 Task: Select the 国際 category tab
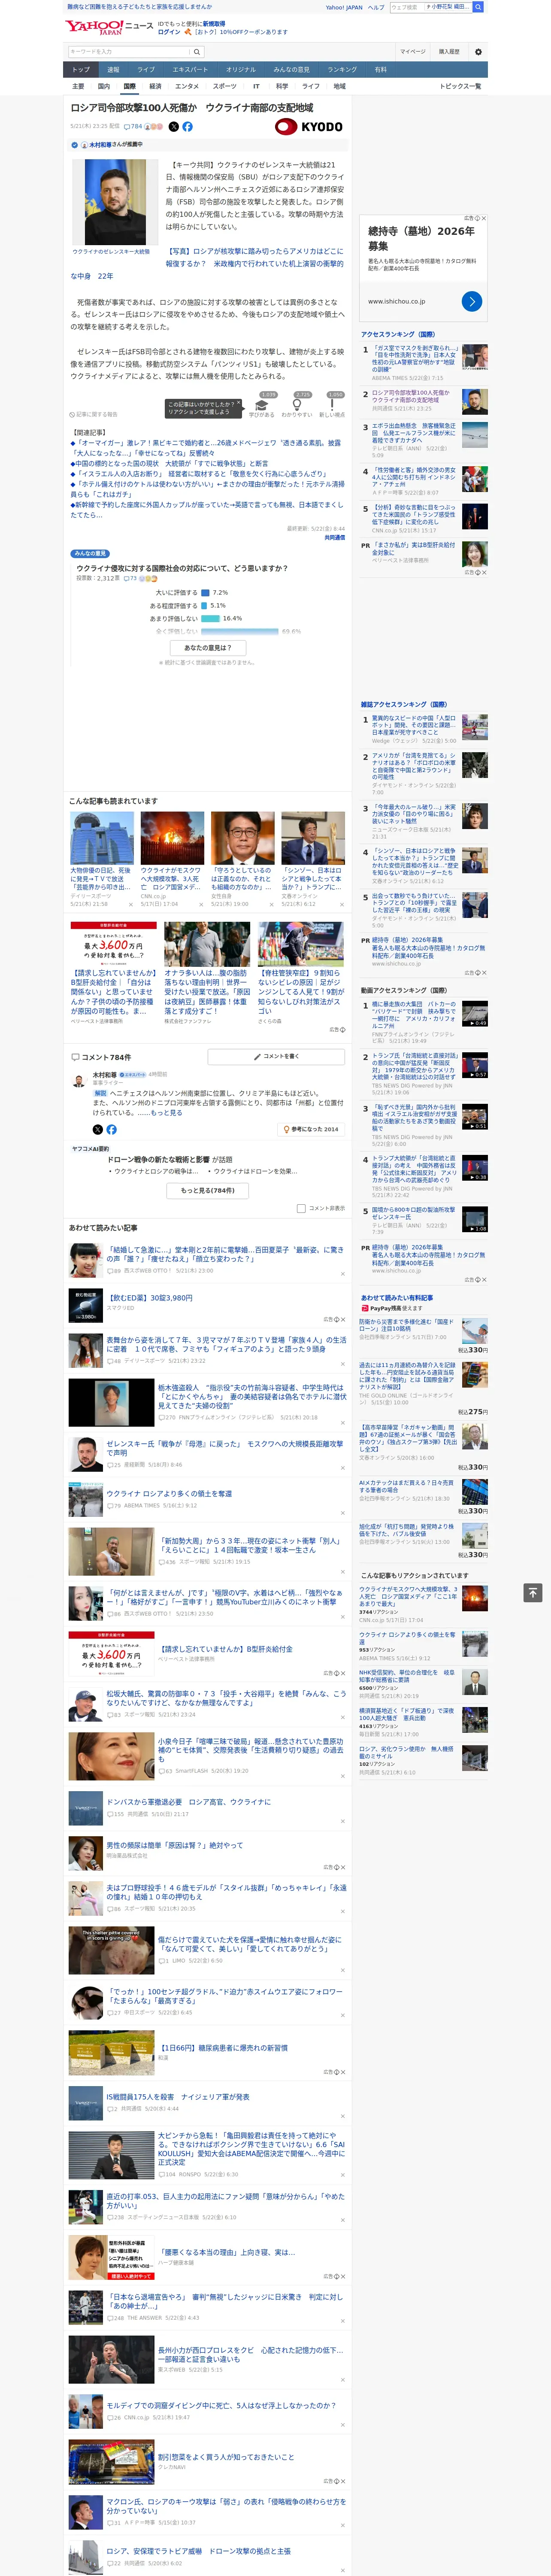(x=129, y=87)
